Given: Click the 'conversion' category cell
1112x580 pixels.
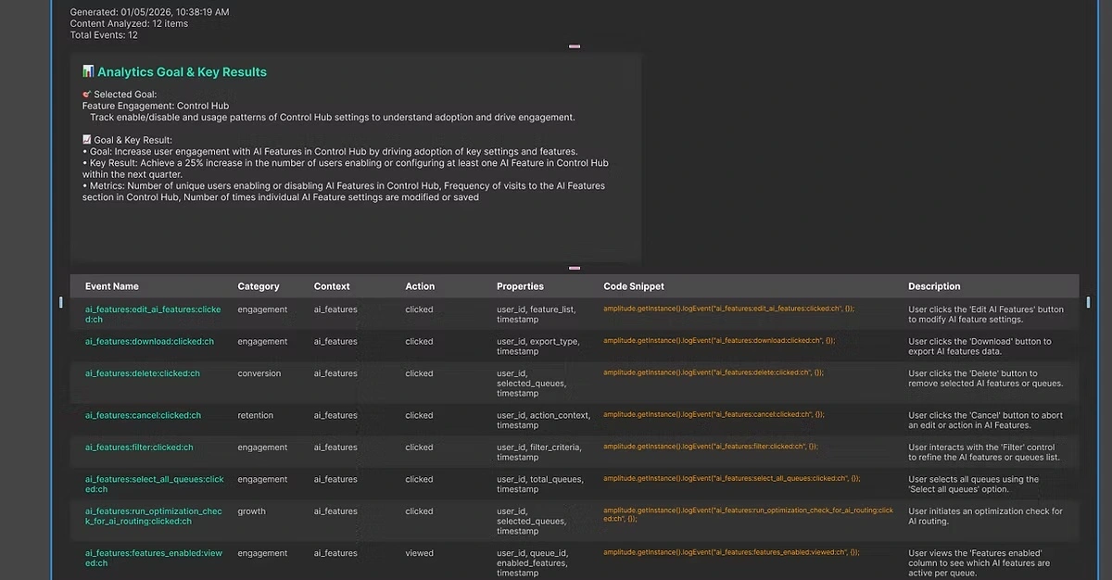Looking at the screenshot, I should (259, 373).
